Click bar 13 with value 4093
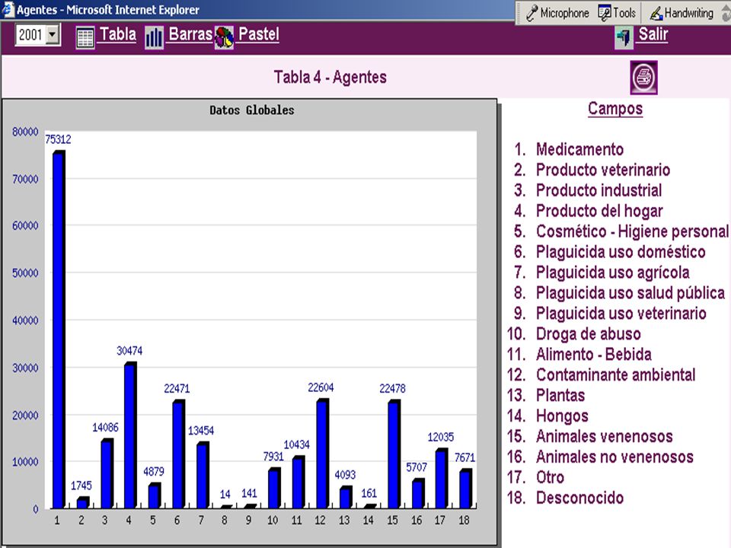Screen dimensions: 731x548 coord(346,498)
